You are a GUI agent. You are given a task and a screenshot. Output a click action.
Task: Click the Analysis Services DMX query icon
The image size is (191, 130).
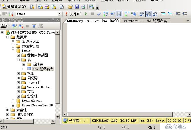pos(47,7)
